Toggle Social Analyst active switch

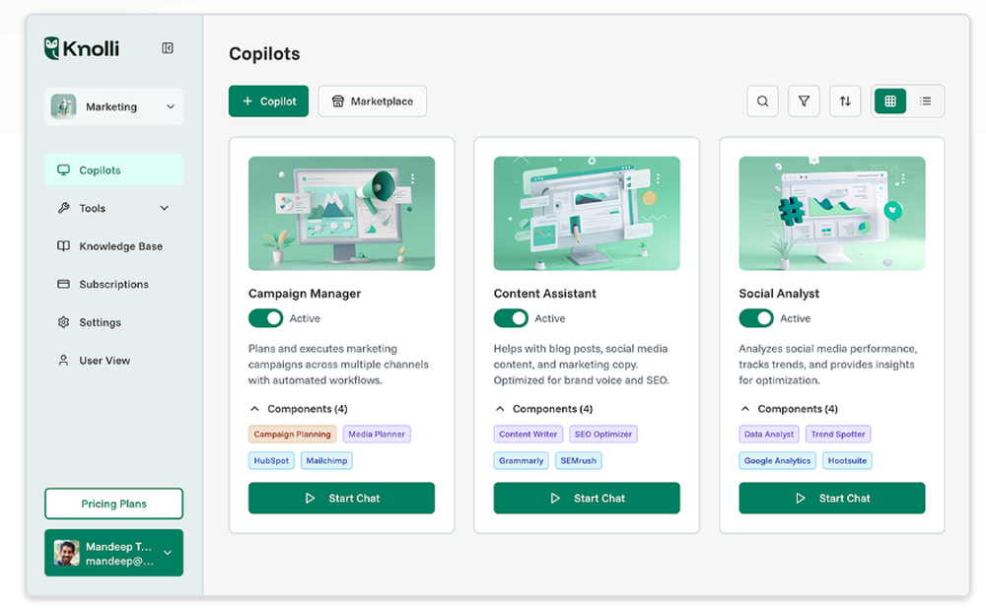coord(756,318)
